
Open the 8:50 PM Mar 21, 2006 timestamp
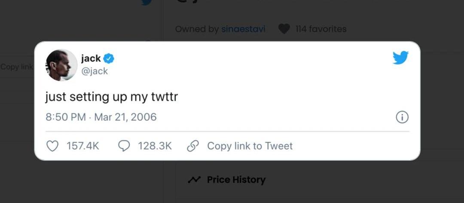pos(101,117)
